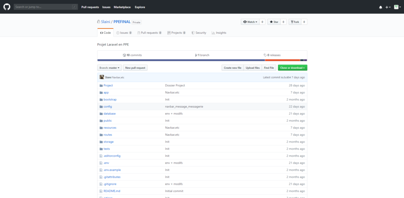The image size is (404, 198).
Task: Open the Project folder
Action: pyautogui.click(x=108, y=85)
